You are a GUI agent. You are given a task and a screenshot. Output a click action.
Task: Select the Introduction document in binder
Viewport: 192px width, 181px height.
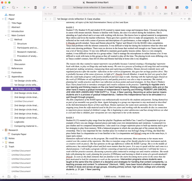tap(18, 31)
